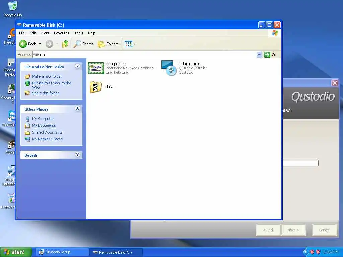
Task: Click the second red shield tray icon
Action: (318, 252)
